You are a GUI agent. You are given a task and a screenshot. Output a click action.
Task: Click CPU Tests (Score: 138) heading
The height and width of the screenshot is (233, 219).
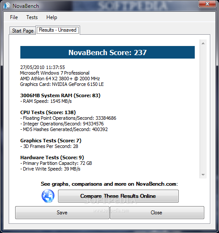48,112
